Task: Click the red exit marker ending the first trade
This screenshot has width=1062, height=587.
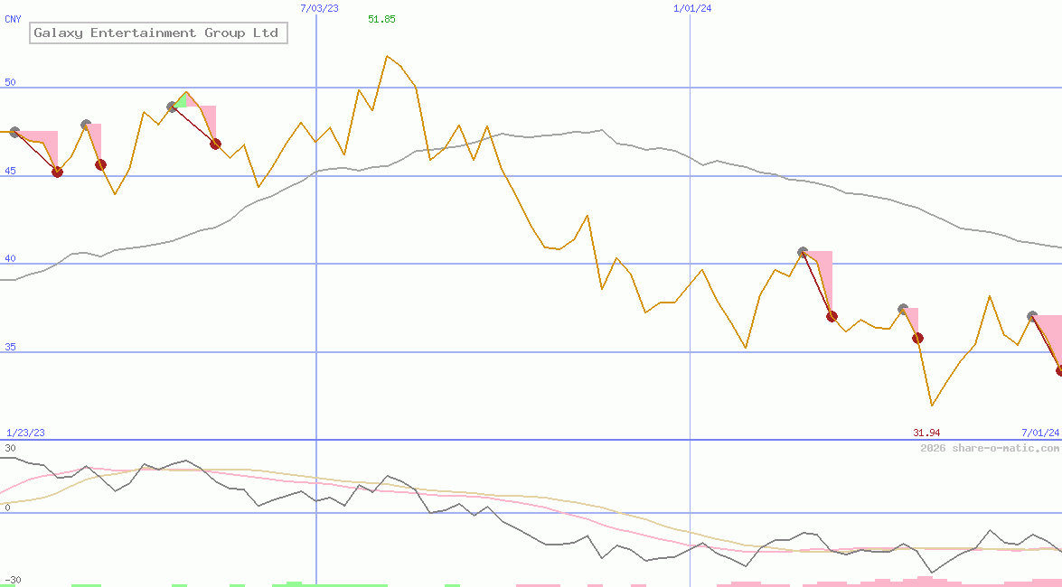Action: coord(57,172)
